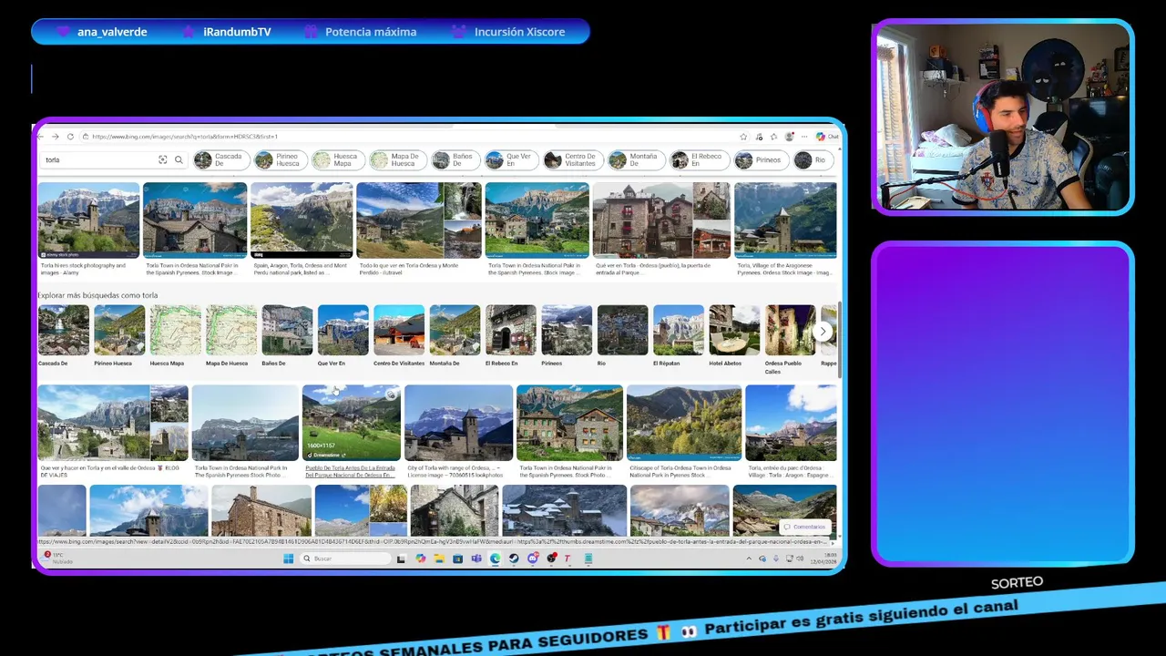
Task: Click the taskbar clock and date
Action: pyautogui.click(x=824, y=557)
